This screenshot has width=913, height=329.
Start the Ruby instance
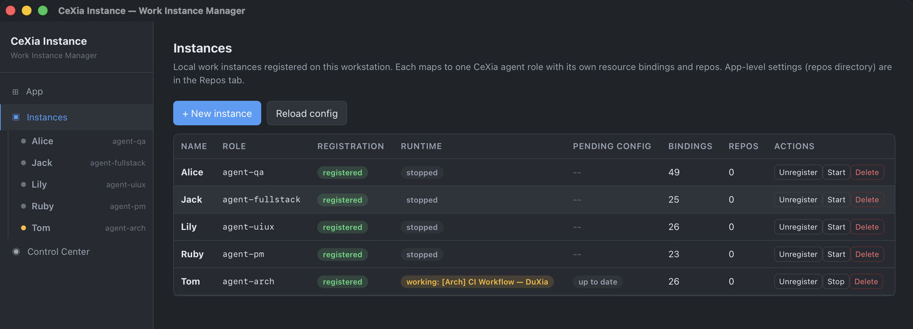(x=836, y=254)
